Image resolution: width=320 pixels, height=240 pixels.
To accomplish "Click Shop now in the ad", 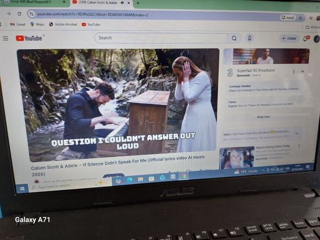I will click(x=263, y=117).
